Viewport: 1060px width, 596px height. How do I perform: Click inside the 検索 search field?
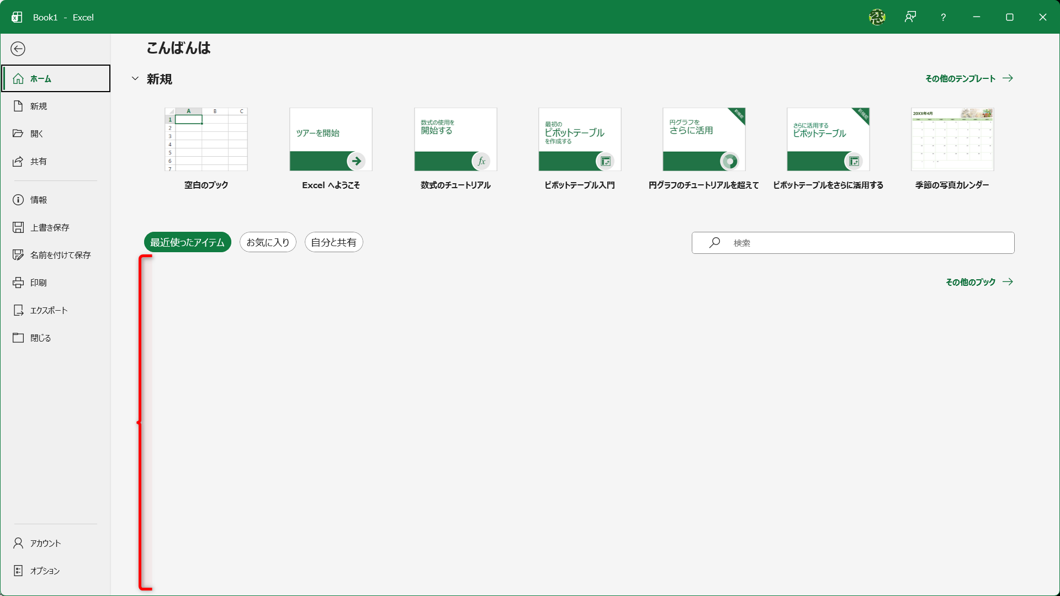point(853,242)
